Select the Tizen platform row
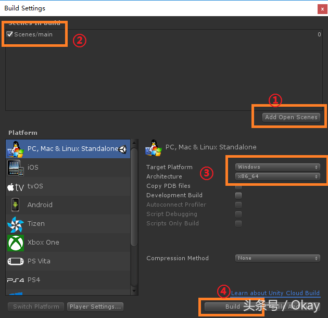This screenshot has height=318, width=328. click(68, 224)
